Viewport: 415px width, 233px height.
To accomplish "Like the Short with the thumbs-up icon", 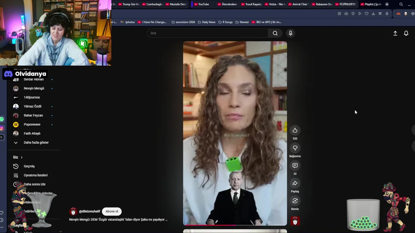I will [295, 130].
